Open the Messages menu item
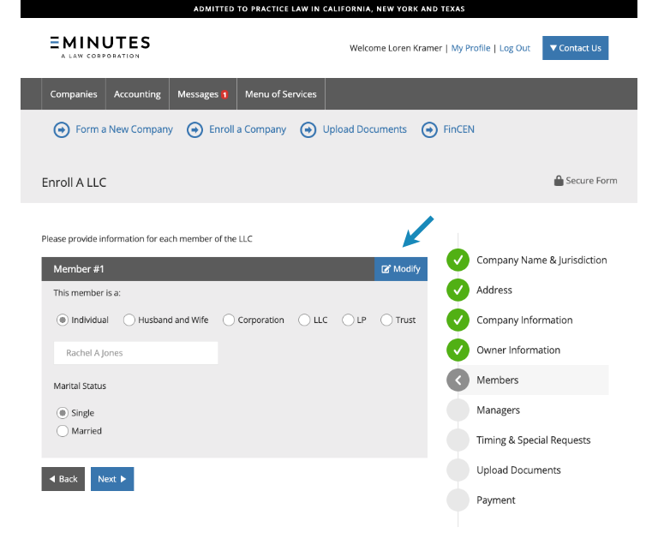 pyautogui.click(x=203, y=94)
